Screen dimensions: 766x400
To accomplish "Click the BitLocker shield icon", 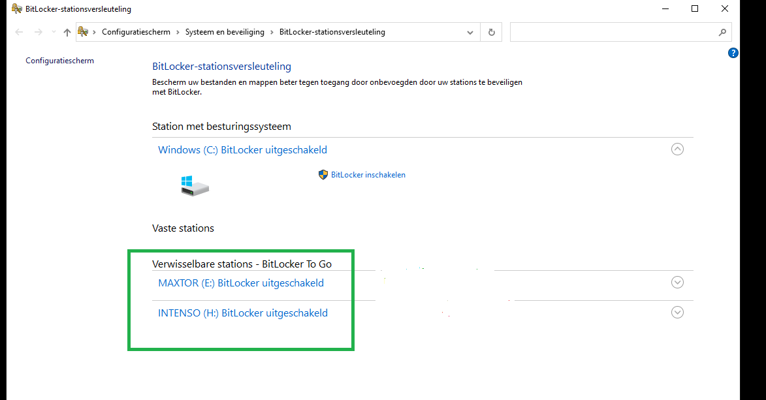I will pyautogui.click(x=323, y=175).
